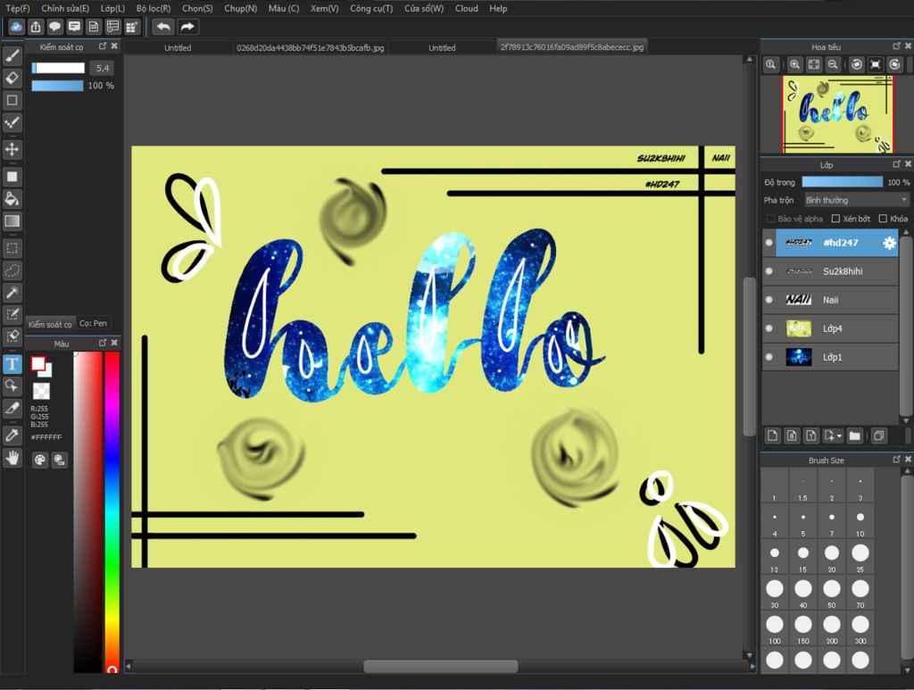Toggle visibility of the Naii layer
This screenshot has height=690, width=914.
tap(769, 300)
